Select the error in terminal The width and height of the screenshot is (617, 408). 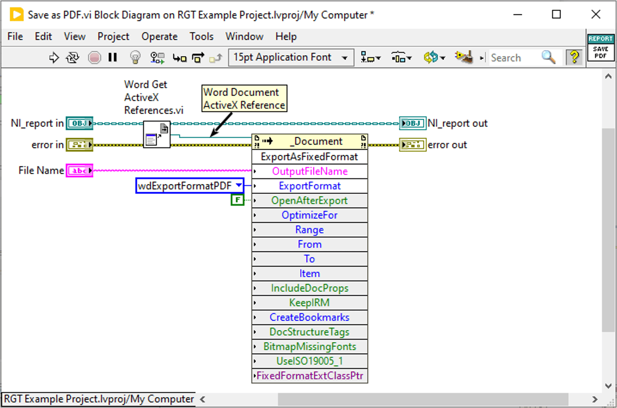tap(79, 144)
